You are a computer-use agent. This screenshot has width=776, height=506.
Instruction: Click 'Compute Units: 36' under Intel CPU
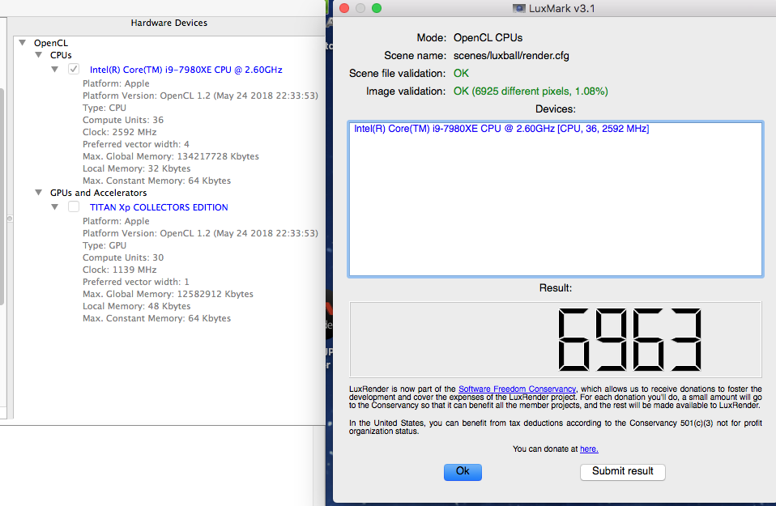(x=123, y=120)
